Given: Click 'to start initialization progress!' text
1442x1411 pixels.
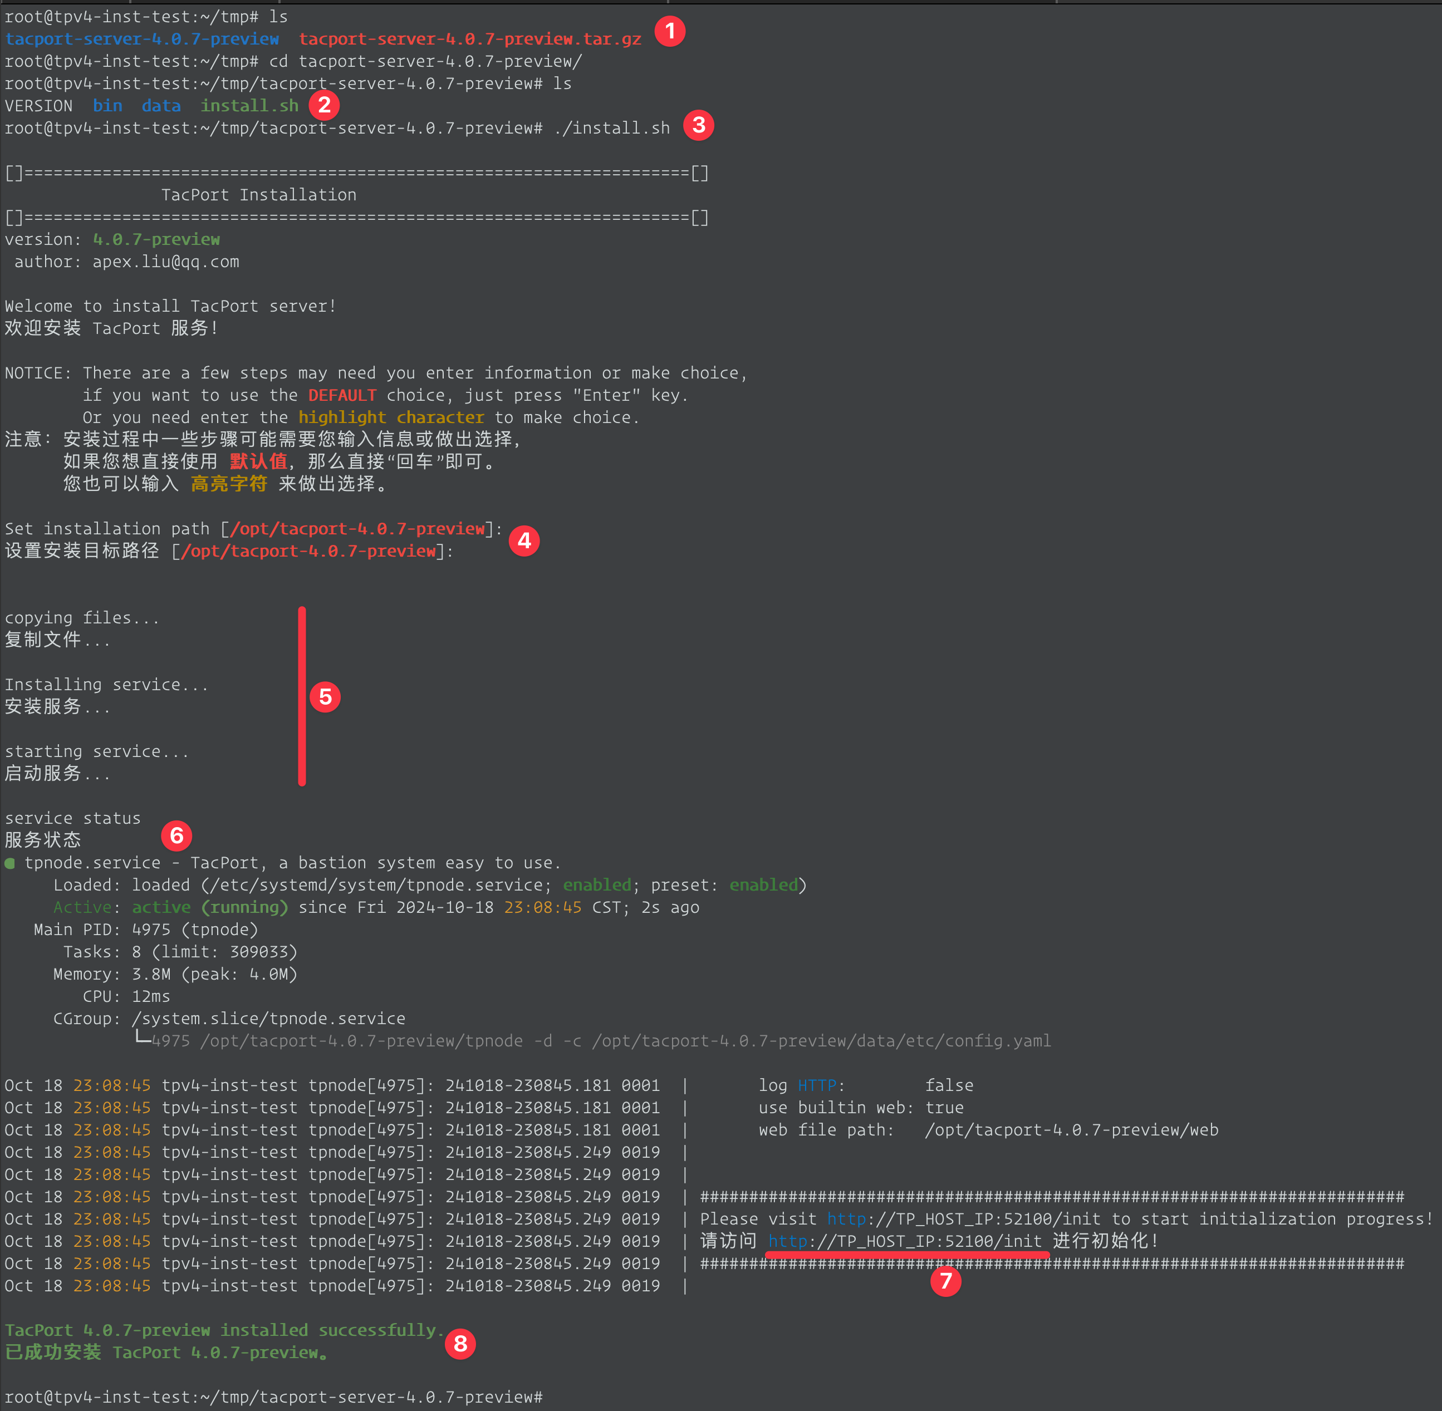Looking at the screenshot, I should [1272, 1218].
